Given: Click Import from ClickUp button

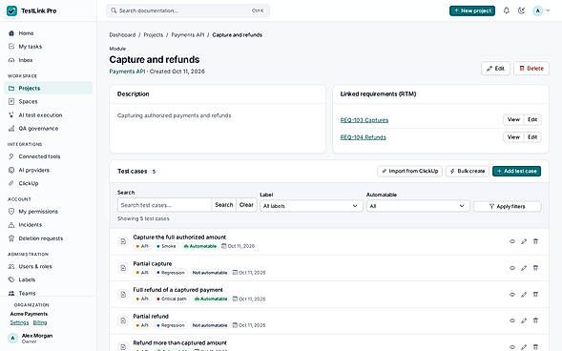Looking at the screenshot, I should point(410,171).
